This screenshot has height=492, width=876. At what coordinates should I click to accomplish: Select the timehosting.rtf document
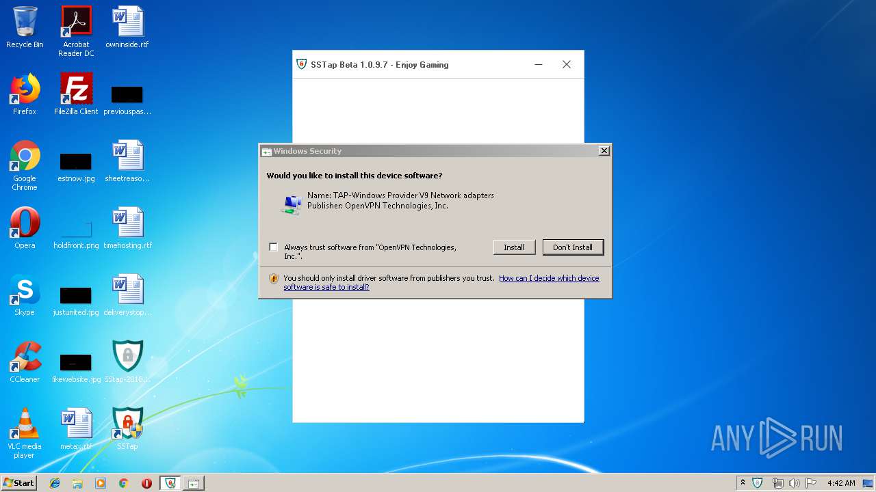pyautogui.click(x=127, y=228)
